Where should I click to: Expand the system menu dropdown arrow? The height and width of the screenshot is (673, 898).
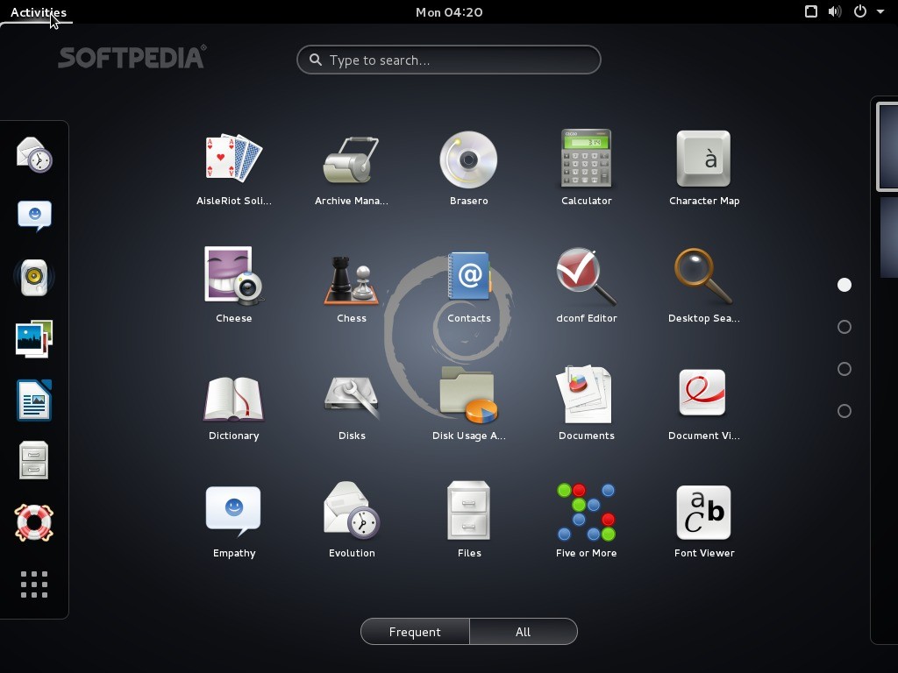880,11
